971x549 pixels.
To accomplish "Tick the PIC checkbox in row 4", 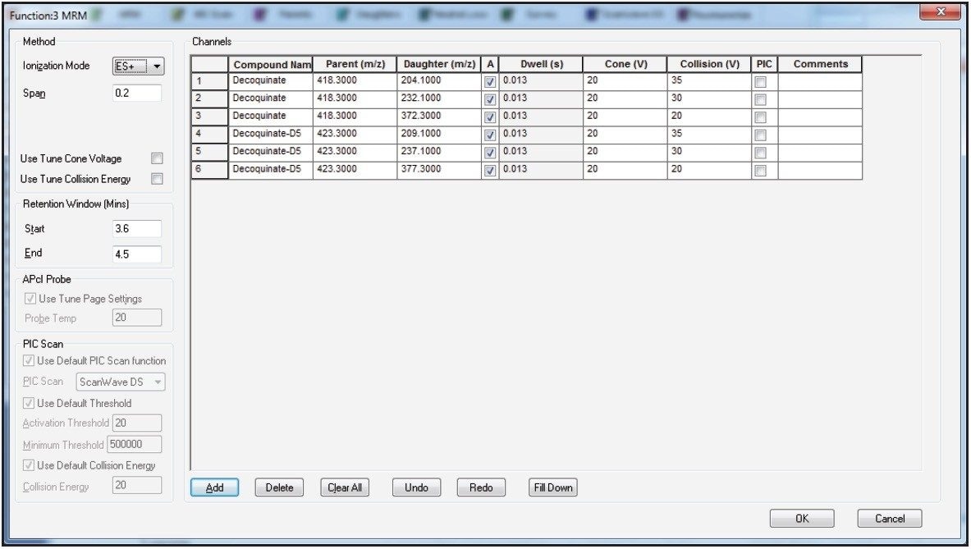I will (761, 135).
